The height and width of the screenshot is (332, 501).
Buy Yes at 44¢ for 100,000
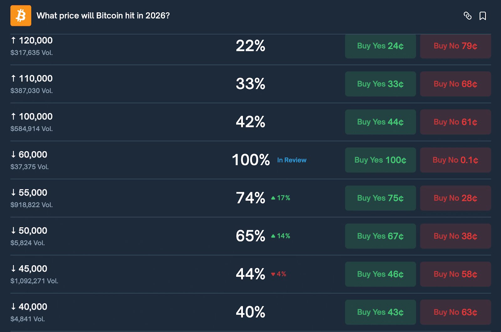(380, 122)
